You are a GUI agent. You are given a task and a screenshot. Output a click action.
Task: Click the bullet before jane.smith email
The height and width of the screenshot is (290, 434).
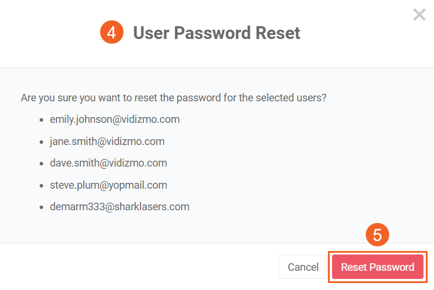41,142
